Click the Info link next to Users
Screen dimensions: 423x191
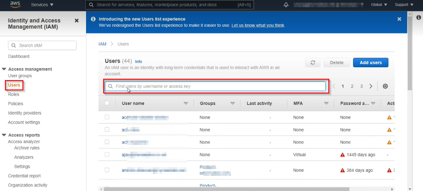pos(139,62)
